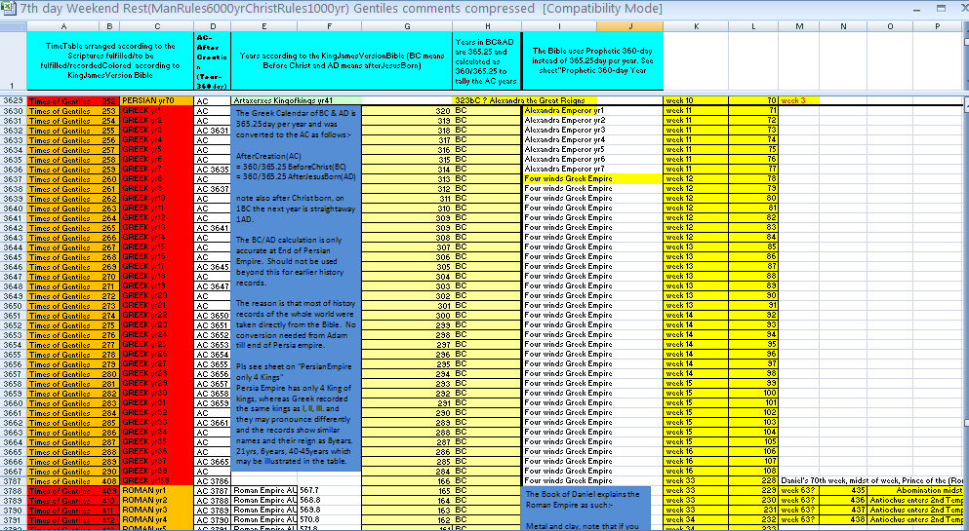Select row header 3787
This screenshot has height=531, width=969.
[x=13, y=481]
